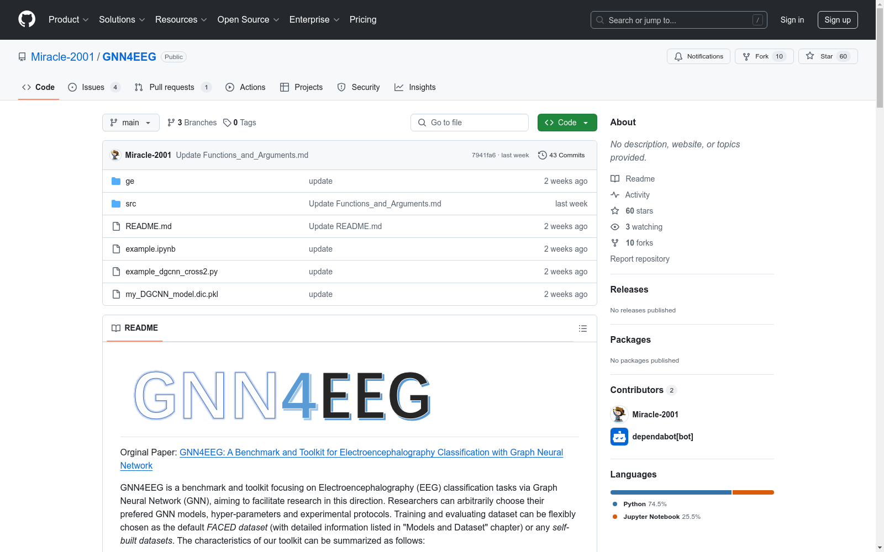The height and width of the screenshot is (552, 884).
Task: Switch to the Code tab
Action: click(x=39, y=87)
